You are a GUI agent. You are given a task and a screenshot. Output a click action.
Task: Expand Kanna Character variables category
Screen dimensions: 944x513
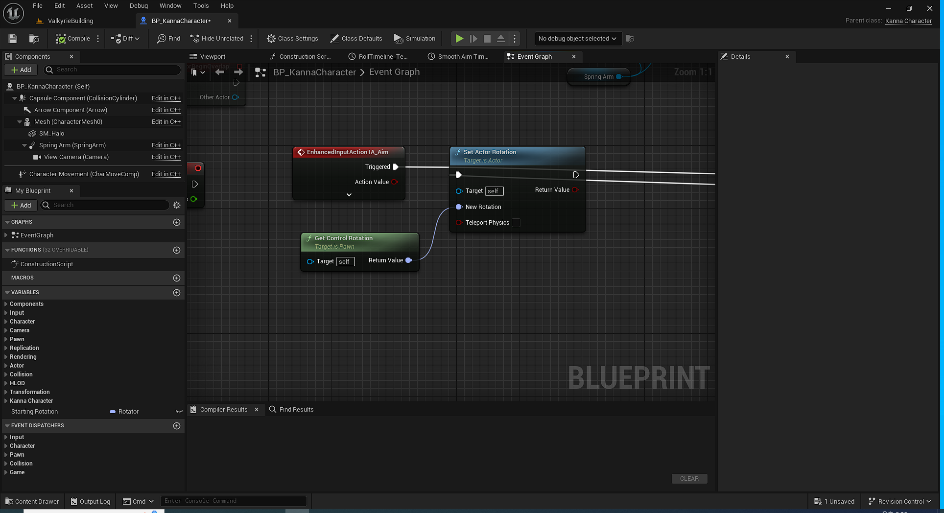(x=6, y=401)
